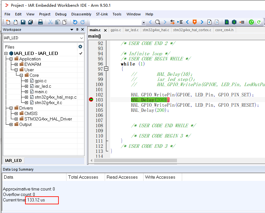Image resolution: width=265 pixels, height=213 pixels.
Task: Collapse the User folder
Action: point(16,70)
